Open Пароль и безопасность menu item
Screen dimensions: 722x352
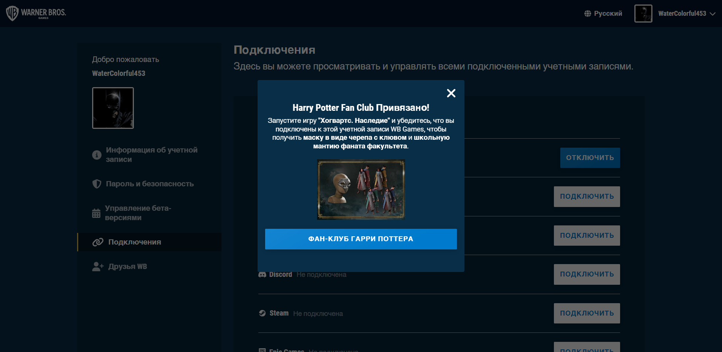point(150,184)
